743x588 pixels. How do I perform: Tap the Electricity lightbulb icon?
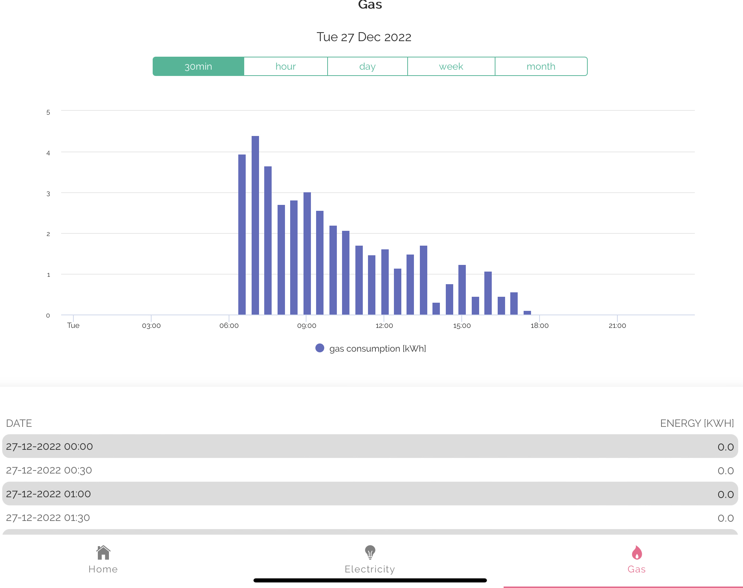pyautogui.click(x=370, y=552)
